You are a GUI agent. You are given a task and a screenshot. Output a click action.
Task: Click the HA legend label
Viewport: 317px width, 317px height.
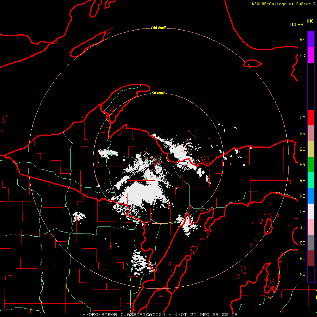pos(302,118)
